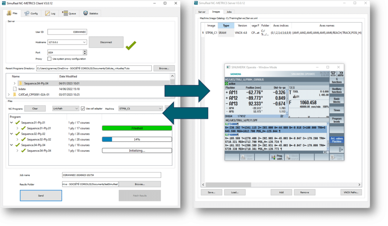The image size is (388, 226).
Task: Go to the Queue tab
Action: (x=69, y=13)
